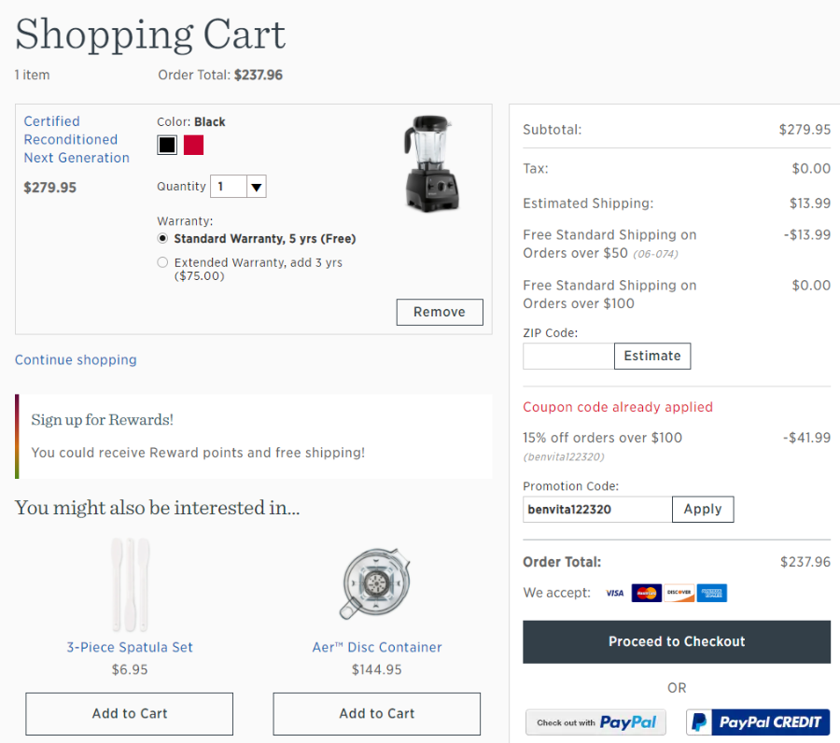Click Proceed to Checkout
This screenshot has height=743, width=840.
677,642
